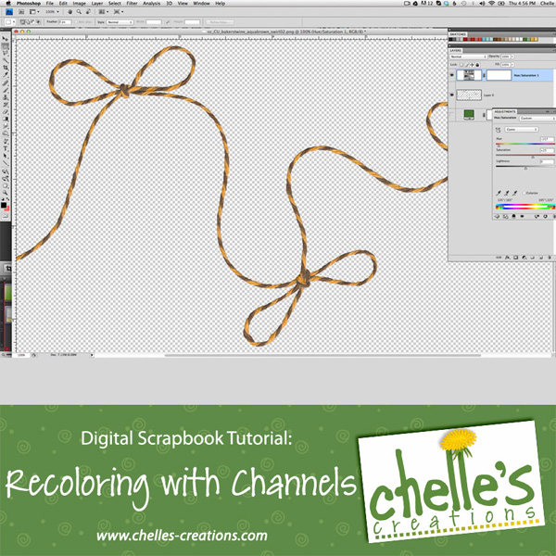The height and width of the screenshot is (556, 556).
Task: Select the Healing Brush tool
Action: coord(5,82)
